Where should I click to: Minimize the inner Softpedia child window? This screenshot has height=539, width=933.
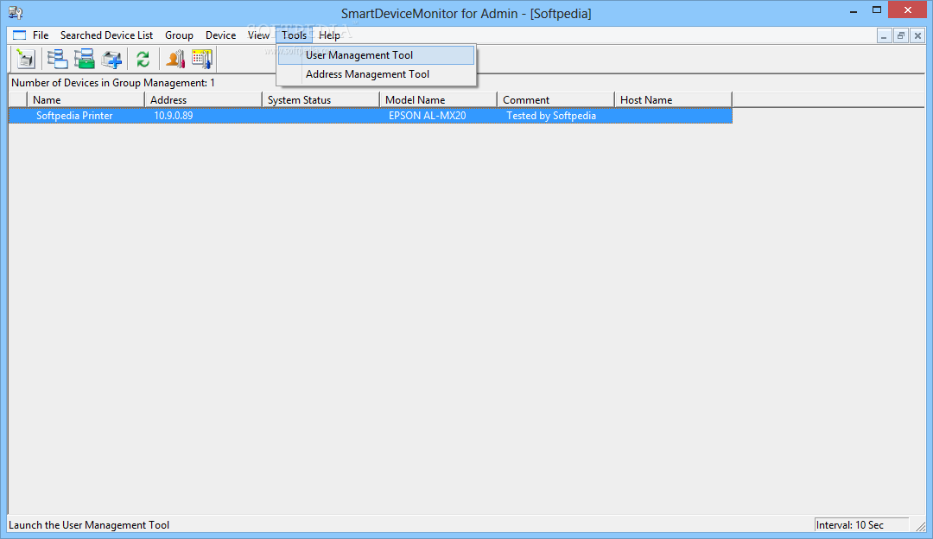(x=885, y=35)
